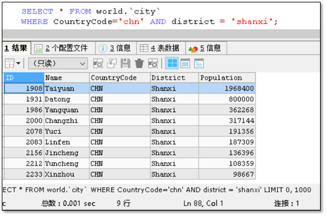Click ID cell 2233
The image size is (326, 216).
pos(24,174)
